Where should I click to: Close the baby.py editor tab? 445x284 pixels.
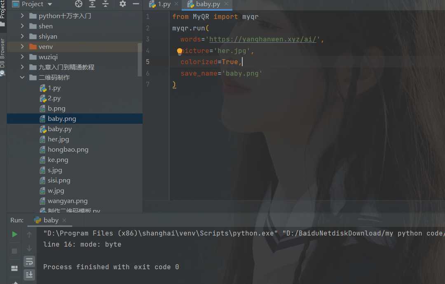point(226,4)
